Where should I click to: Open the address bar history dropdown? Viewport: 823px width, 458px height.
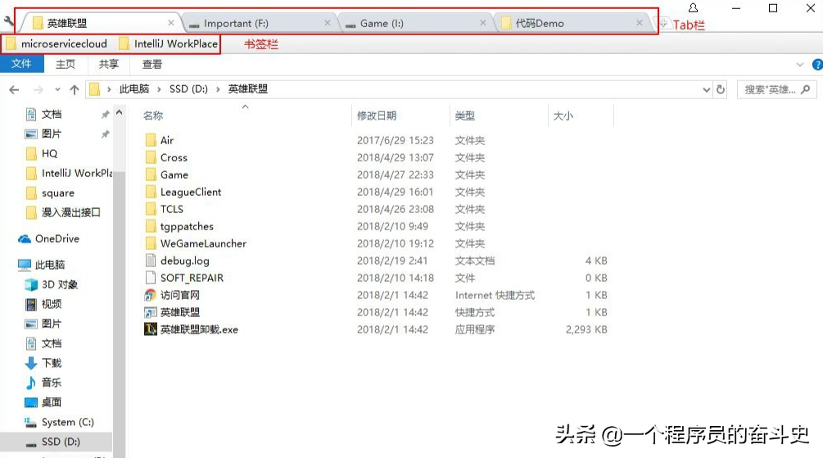(x=707, y=90)
